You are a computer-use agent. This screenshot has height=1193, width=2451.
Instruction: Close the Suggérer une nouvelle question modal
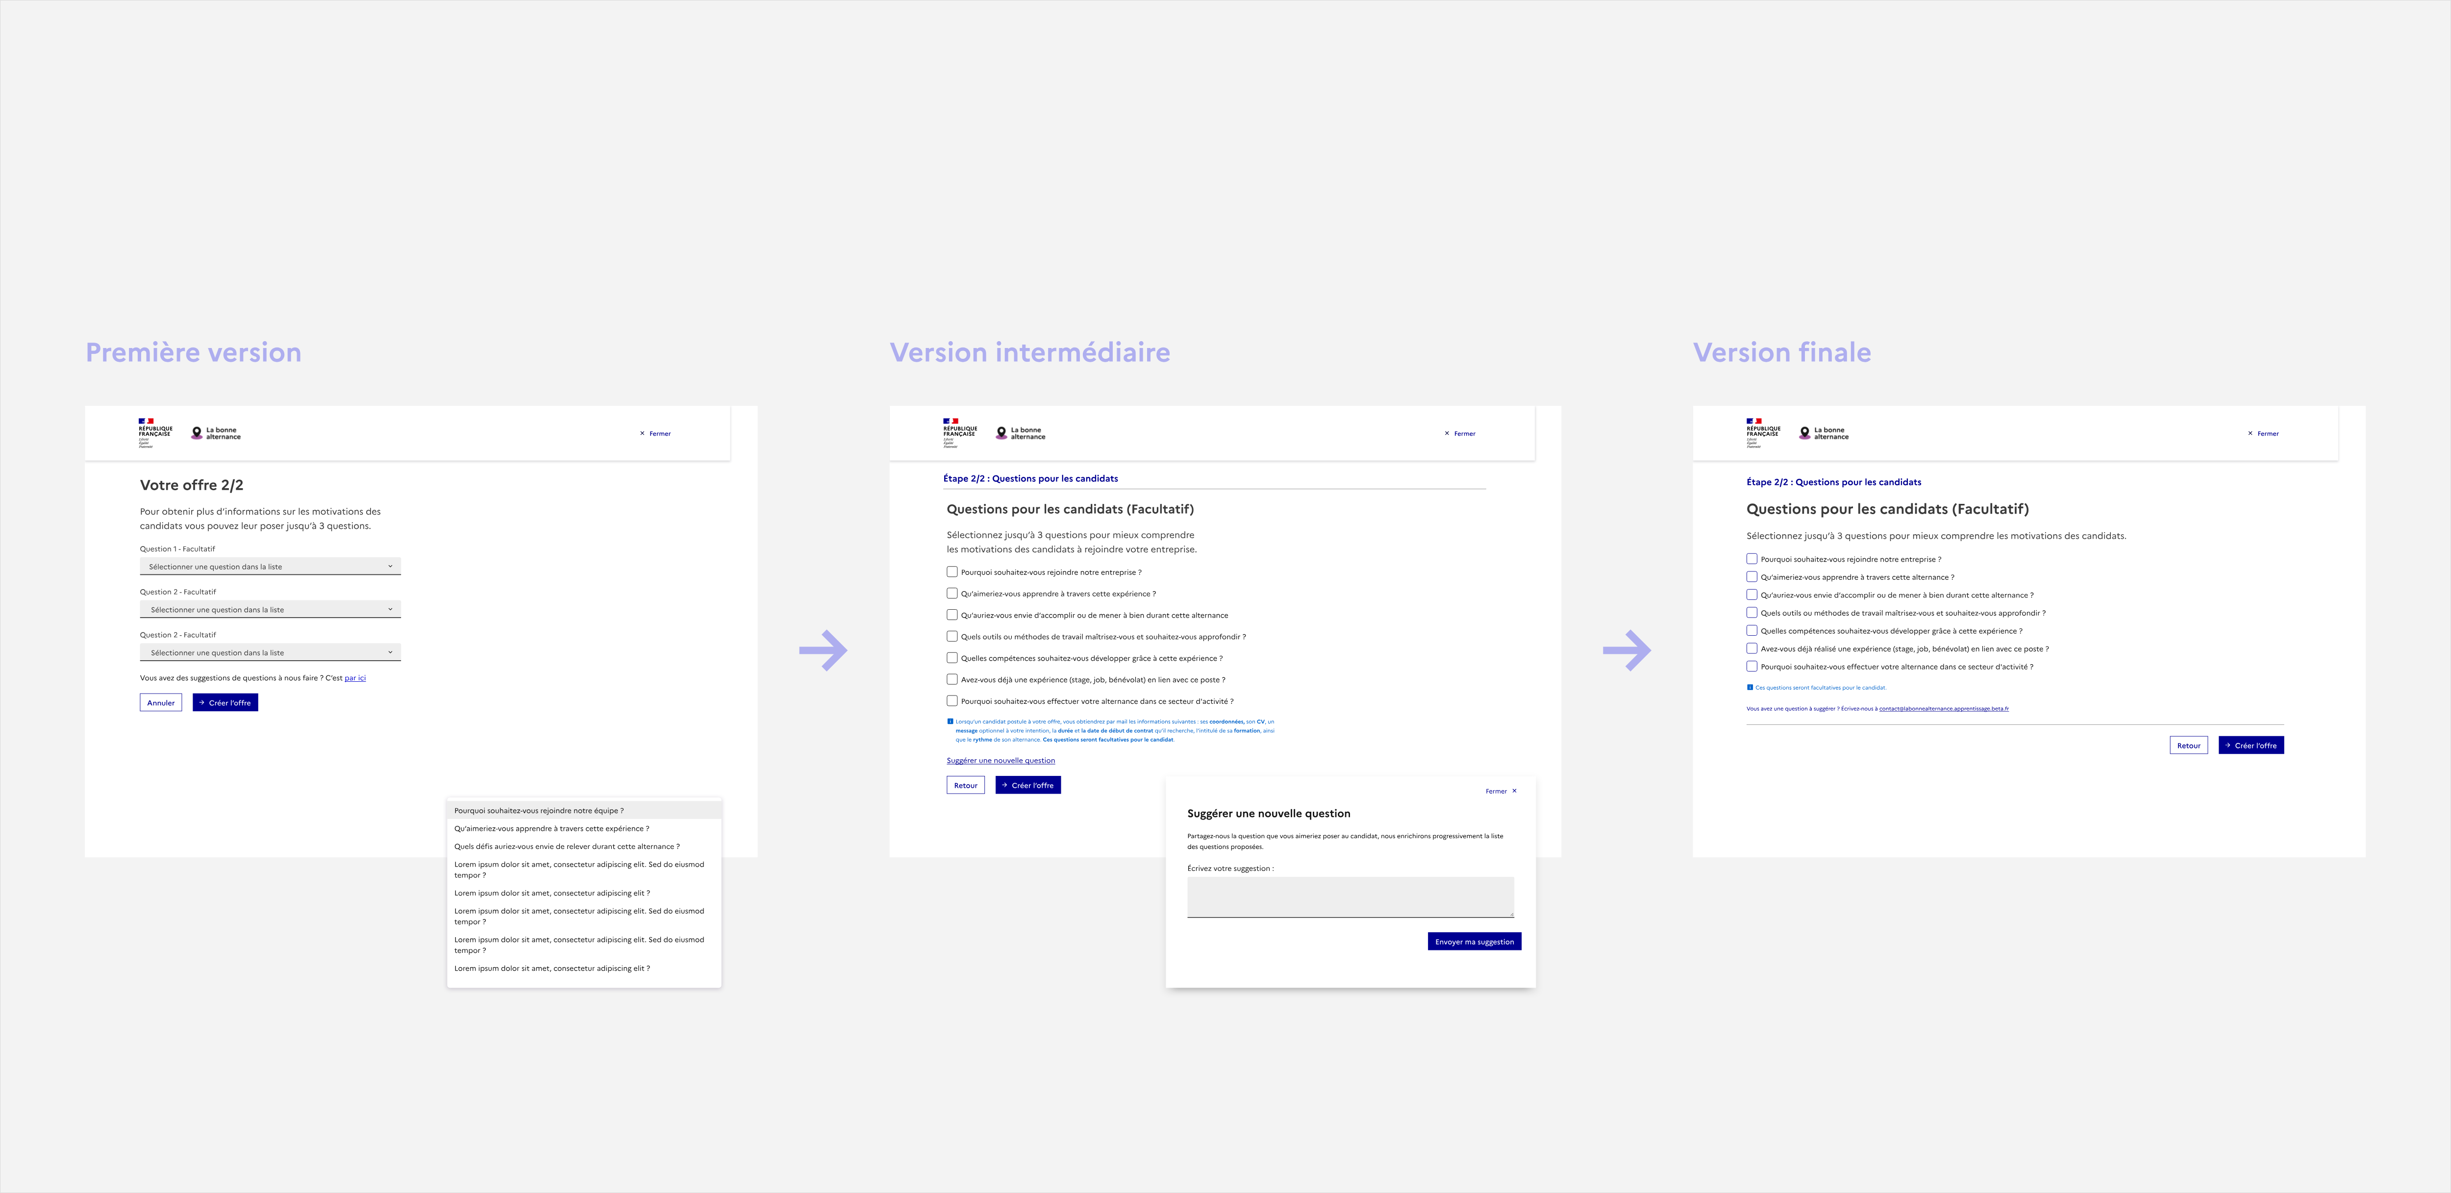click(1501, 792)
